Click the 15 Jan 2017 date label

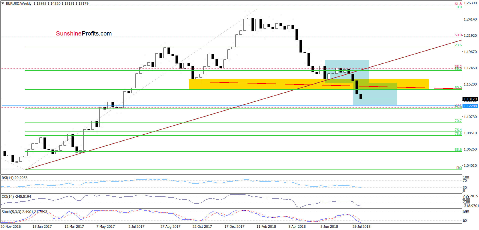[42, 226]
